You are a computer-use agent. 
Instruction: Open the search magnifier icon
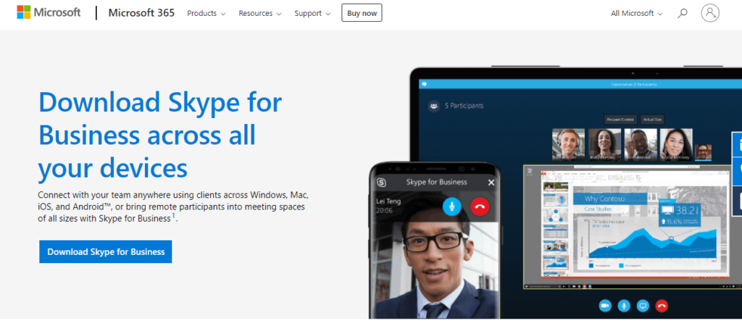683,13
